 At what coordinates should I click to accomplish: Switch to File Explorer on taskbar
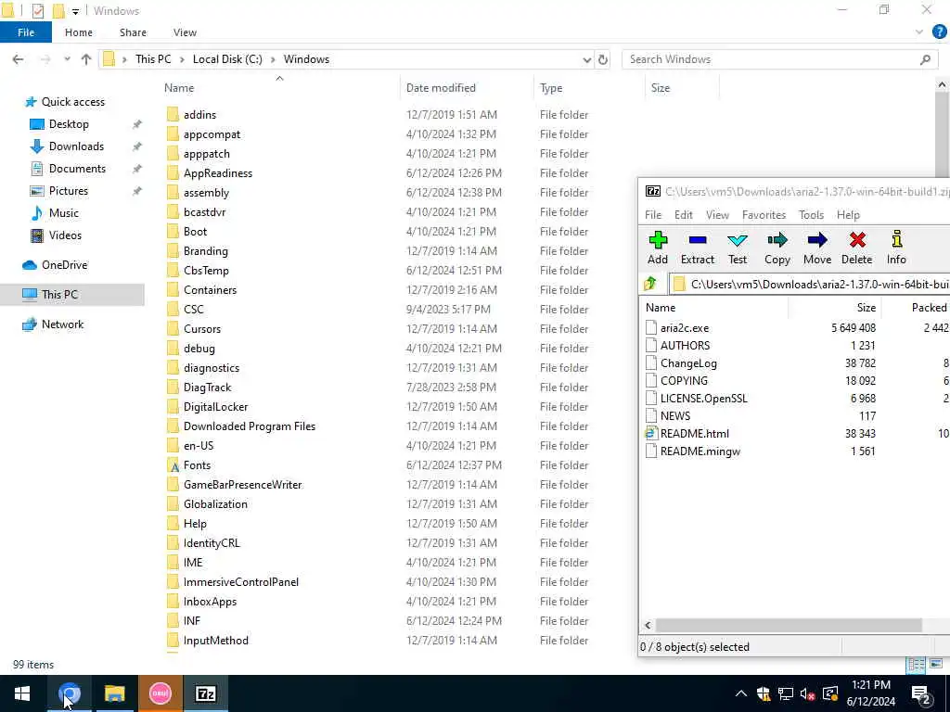pos(114,693)
